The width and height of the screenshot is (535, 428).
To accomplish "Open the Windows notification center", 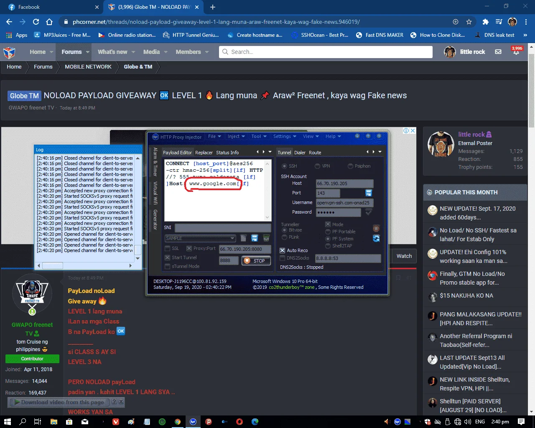I will point(521,421).
